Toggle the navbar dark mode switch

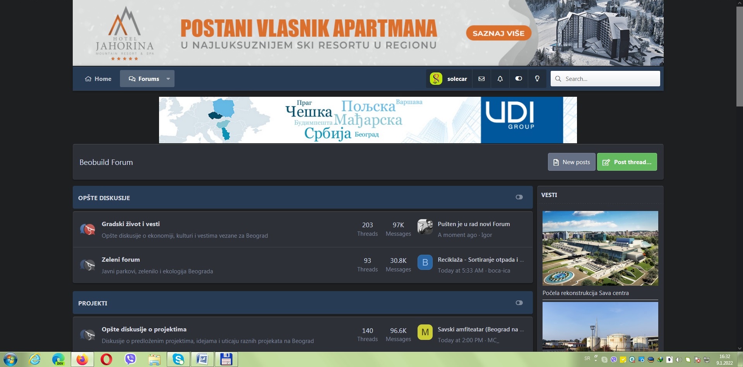tap(519, 79)
